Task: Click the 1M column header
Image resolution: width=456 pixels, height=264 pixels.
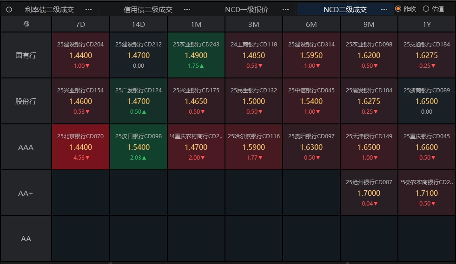Action: pyautogui.click(x=196, y=24)
